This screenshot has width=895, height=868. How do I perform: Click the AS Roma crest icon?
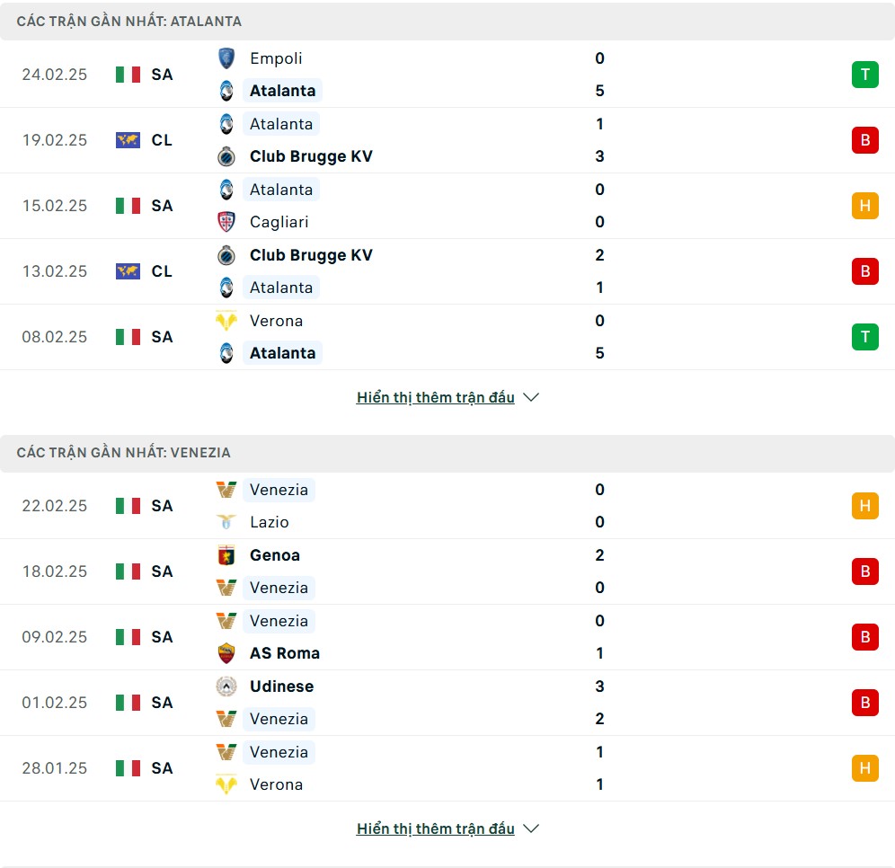tap(226, 653)
